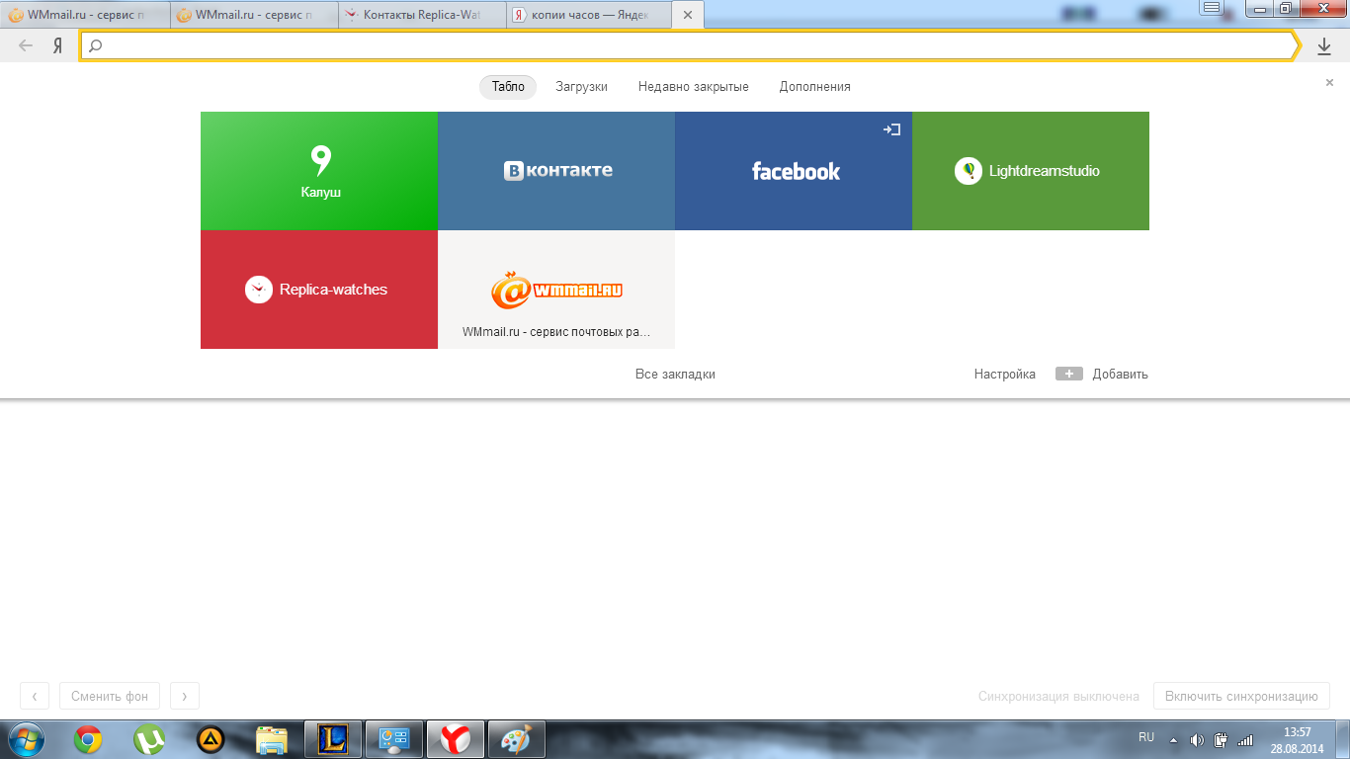Viewport: 1350px width, 759px height.
Task: Click Добавить to add a tile
Action: pos(1120,375)
